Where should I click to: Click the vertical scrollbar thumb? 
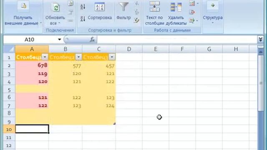coord(260,83)
